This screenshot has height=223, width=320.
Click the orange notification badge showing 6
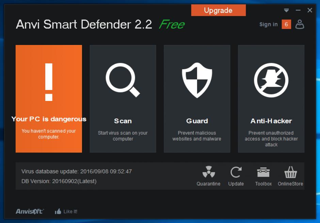tap(286, 24)
